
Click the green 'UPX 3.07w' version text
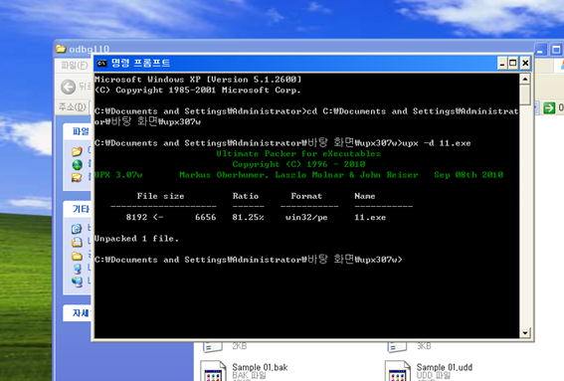point(118,175)
